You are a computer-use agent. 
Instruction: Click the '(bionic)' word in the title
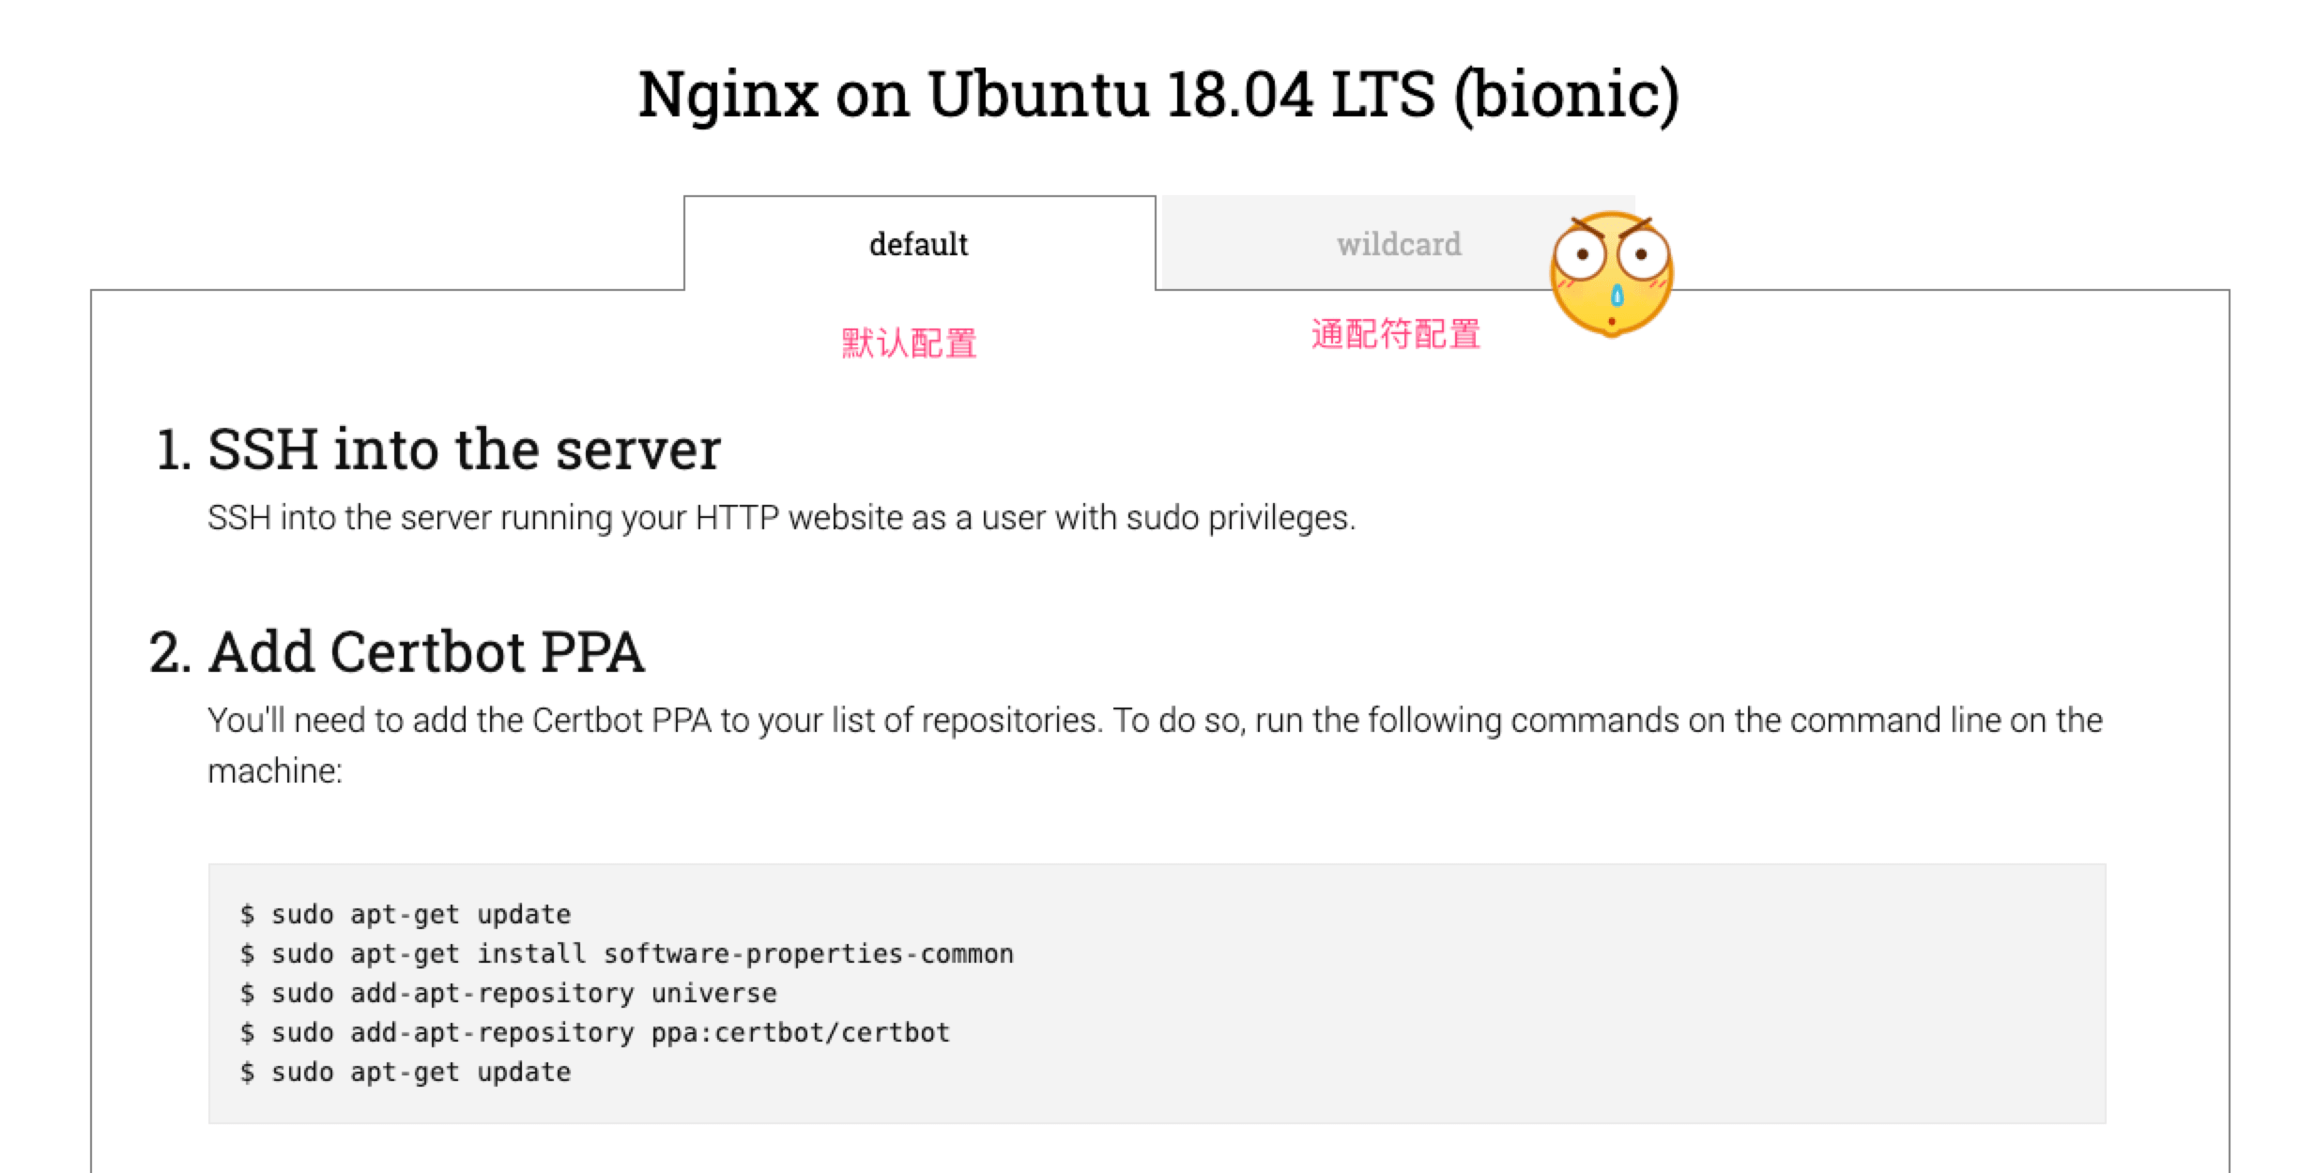1566,94
